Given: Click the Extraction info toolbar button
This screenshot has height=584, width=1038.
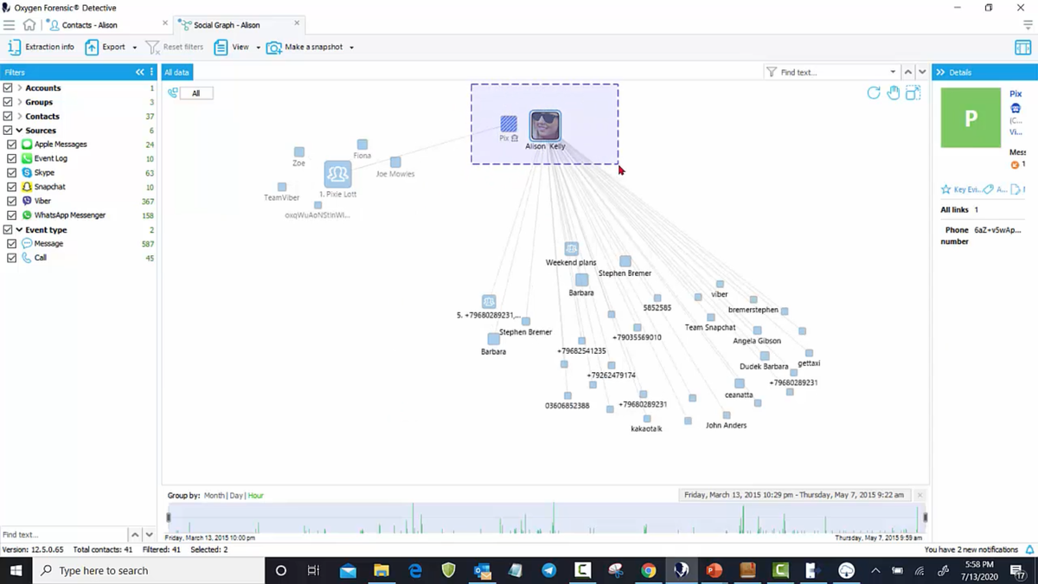Looking at the screenshot, I should pyautogui.click(x=42, y=47).
